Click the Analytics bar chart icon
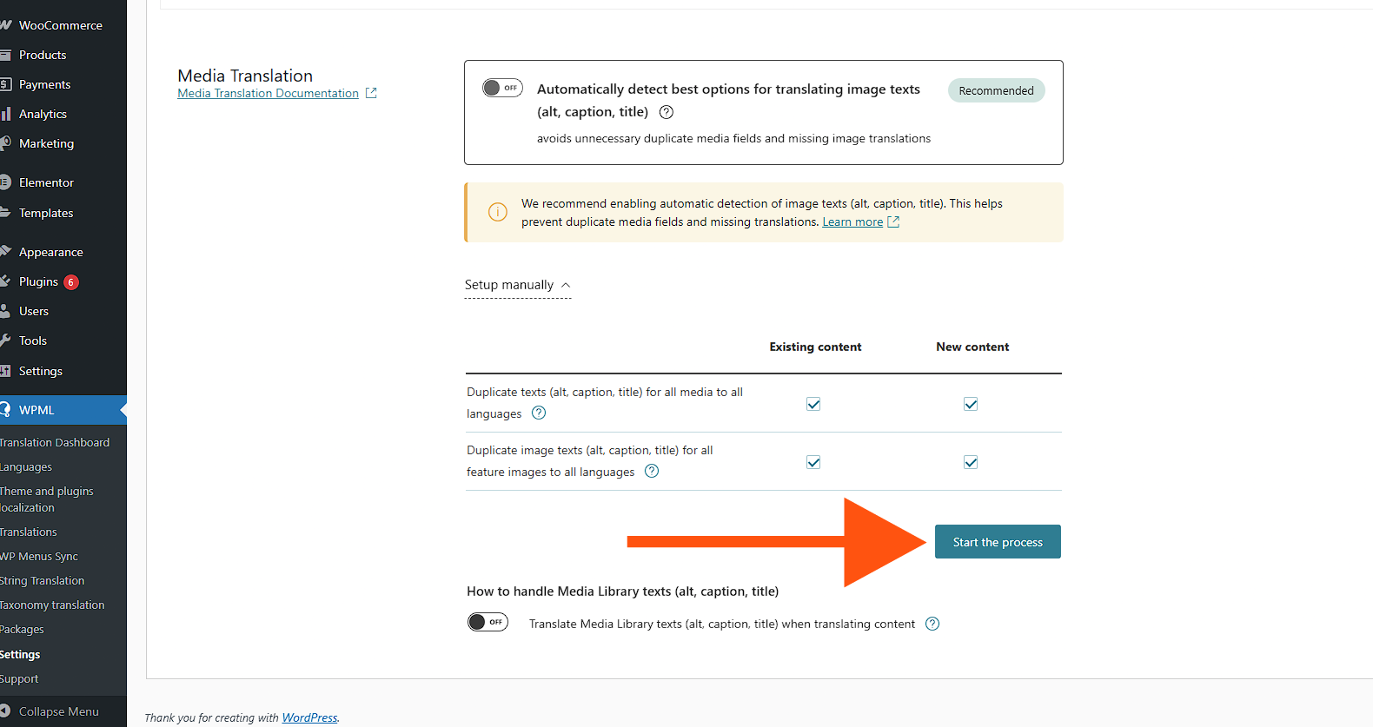This screenshot has height=727, width=1373. click(6, 114)
